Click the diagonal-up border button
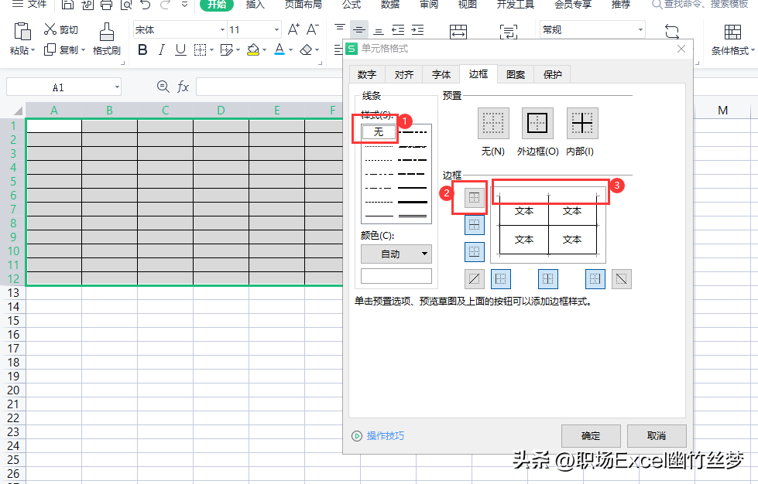 [x=474, y=278]
